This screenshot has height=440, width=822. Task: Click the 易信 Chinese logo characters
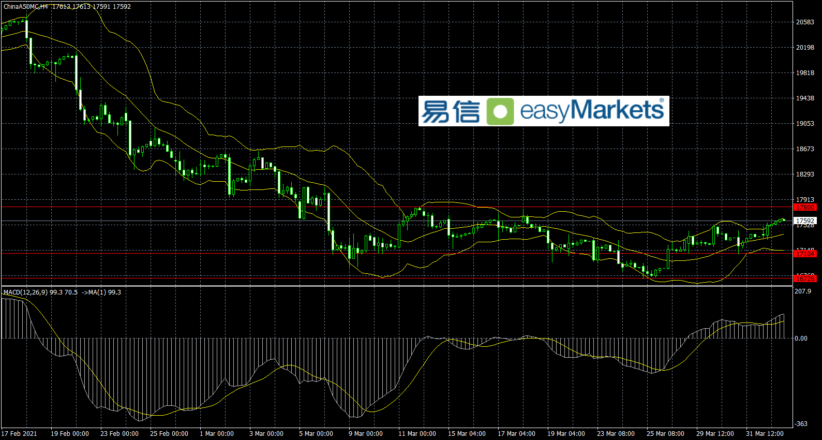(451, 111)
